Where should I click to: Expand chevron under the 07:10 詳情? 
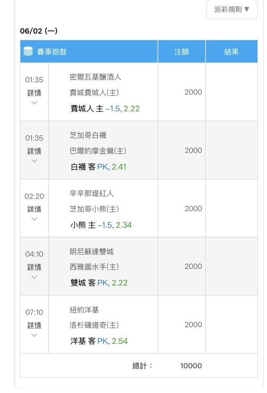pos(34,335)
